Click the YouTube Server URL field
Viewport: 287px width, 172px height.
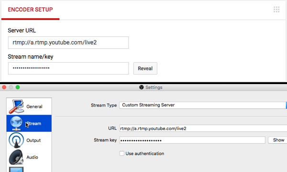point(68,43)
